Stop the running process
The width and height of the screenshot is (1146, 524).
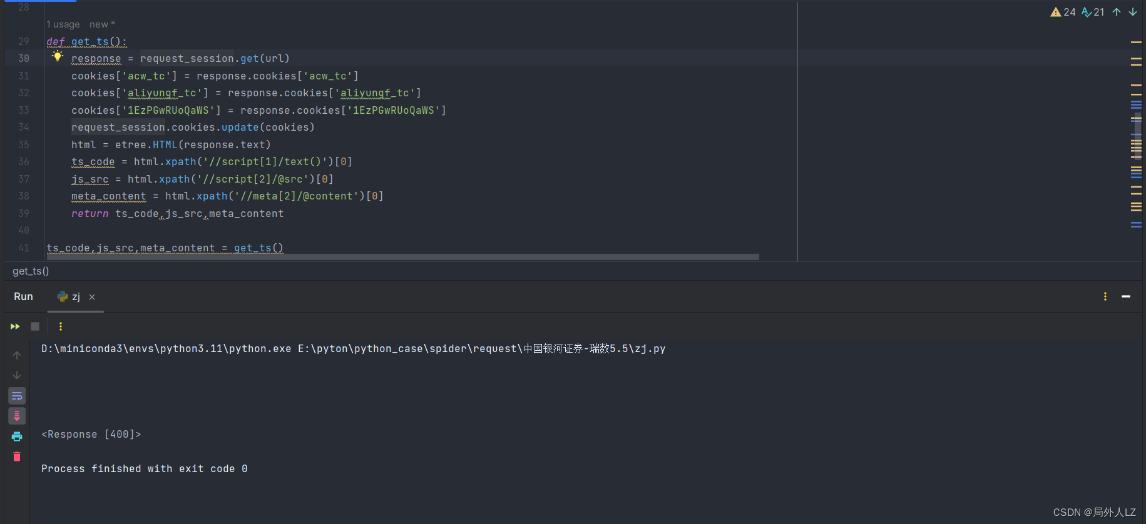pyautogui.click(x=35, y=326)
